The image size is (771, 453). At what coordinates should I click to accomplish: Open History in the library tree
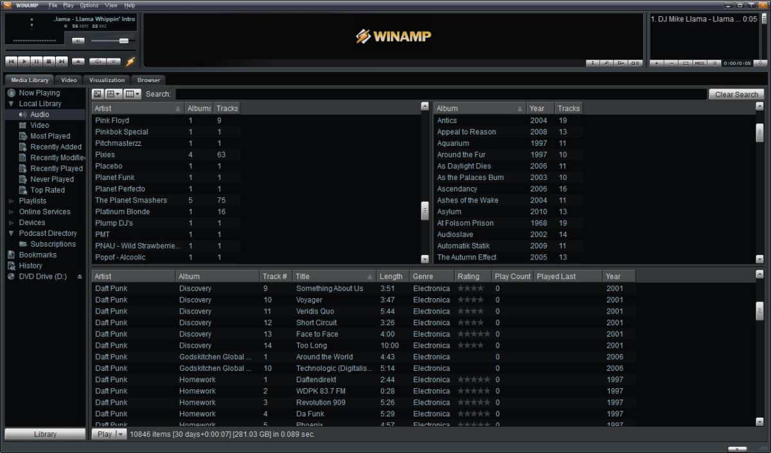point(30,266)
